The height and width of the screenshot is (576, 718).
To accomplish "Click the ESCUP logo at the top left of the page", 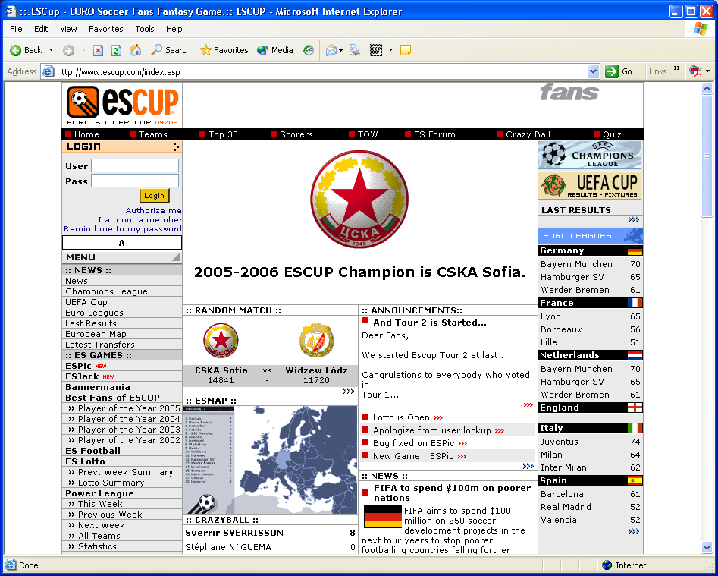I will coord(122,105).
